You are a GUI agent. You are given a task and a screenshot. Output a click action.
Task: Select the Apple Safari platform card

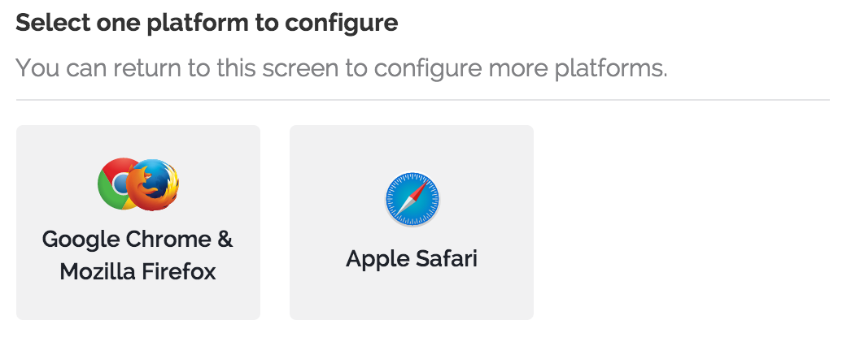[412, 223]
